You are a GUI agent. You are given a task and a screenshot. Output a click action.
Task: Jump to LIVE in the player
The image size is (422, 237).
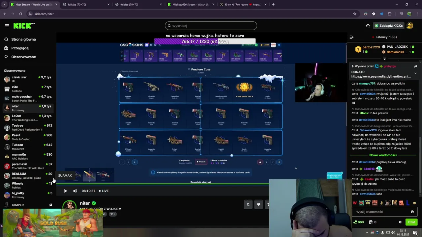[103, 191]
